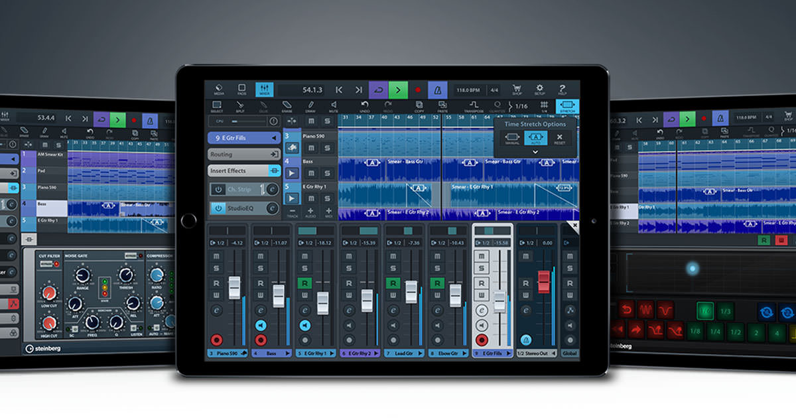
Task: Open Transpose tool on center tablet
Action: pos(474,106)
